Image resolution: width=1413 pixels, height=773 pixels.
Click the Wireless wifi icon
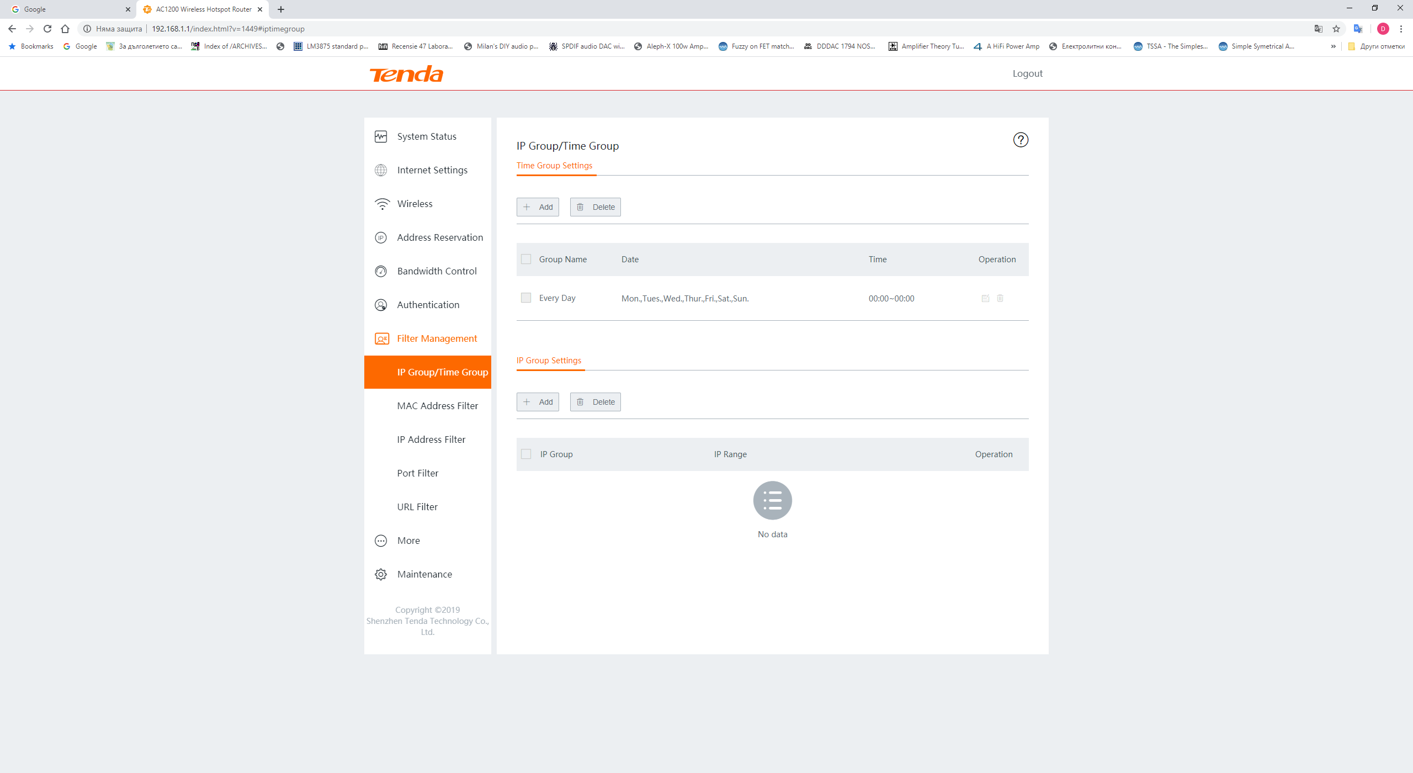382,204
